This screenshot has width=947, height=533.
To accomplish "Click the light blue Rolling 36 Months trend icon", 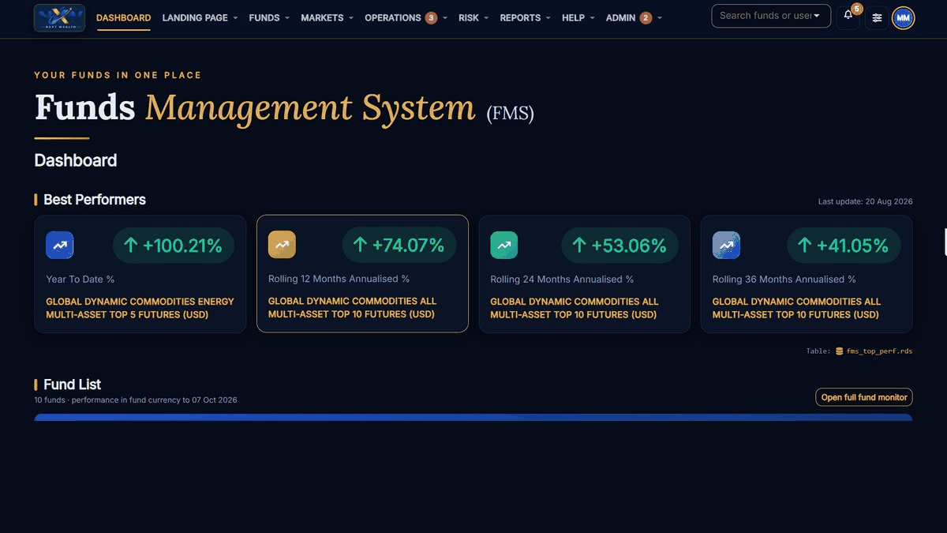I will click(726, 245).
